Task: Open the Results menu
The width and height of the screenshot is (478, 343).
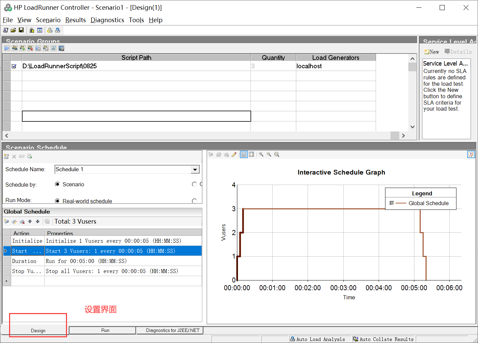Action: coord(75,20)
